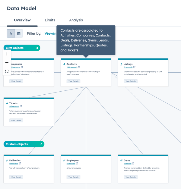Click external link icon beside Gyms record

click(133, 163)
